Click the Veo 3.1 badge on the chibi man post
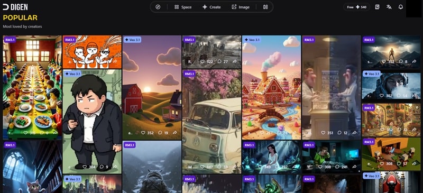 [73, 73]
